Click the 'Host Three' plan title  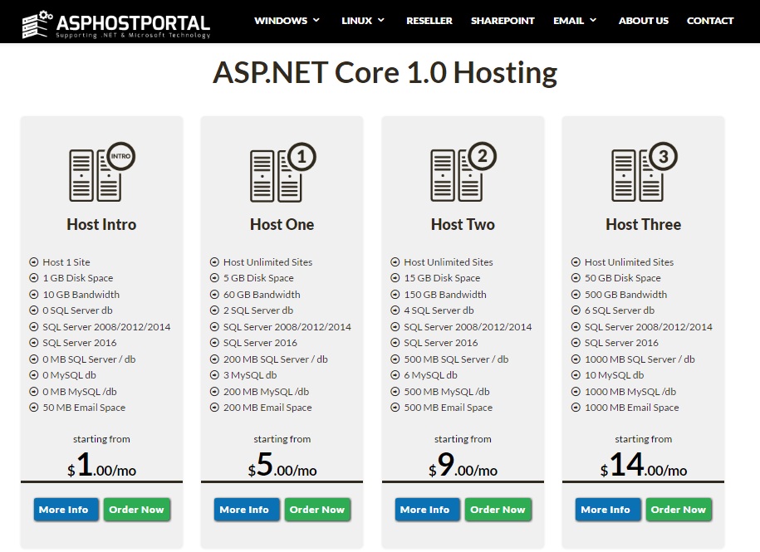coord(644,224)
